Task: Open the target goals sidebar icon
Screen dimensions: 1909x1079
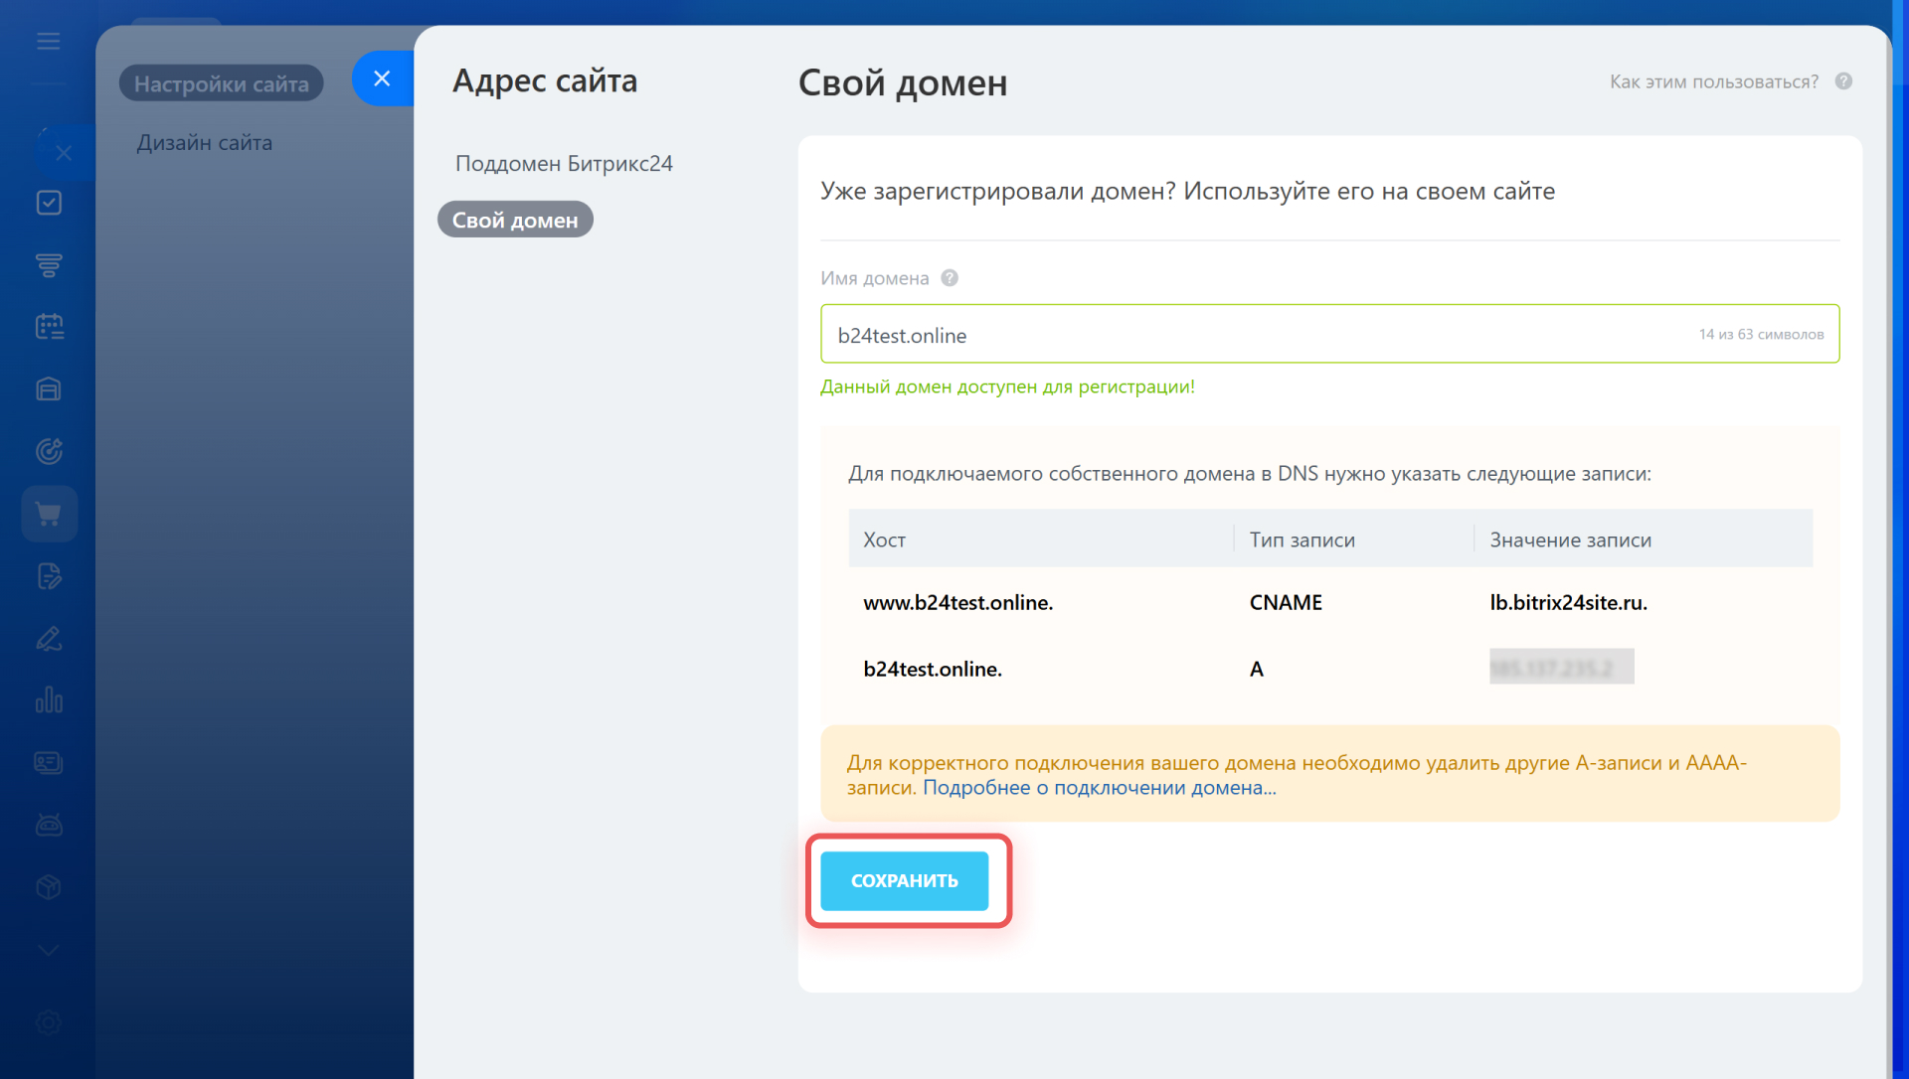Action: [49, 451]
